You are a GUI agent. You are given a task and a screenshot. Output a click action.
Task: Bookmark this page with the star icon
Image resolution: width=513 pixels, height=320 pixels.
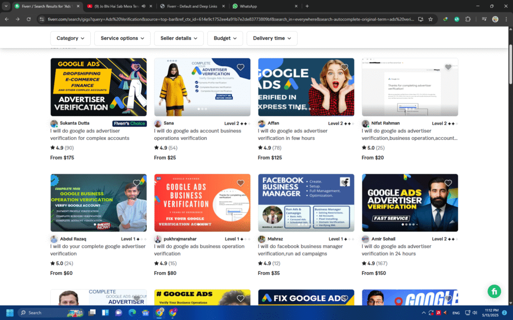tap(430, 19)
